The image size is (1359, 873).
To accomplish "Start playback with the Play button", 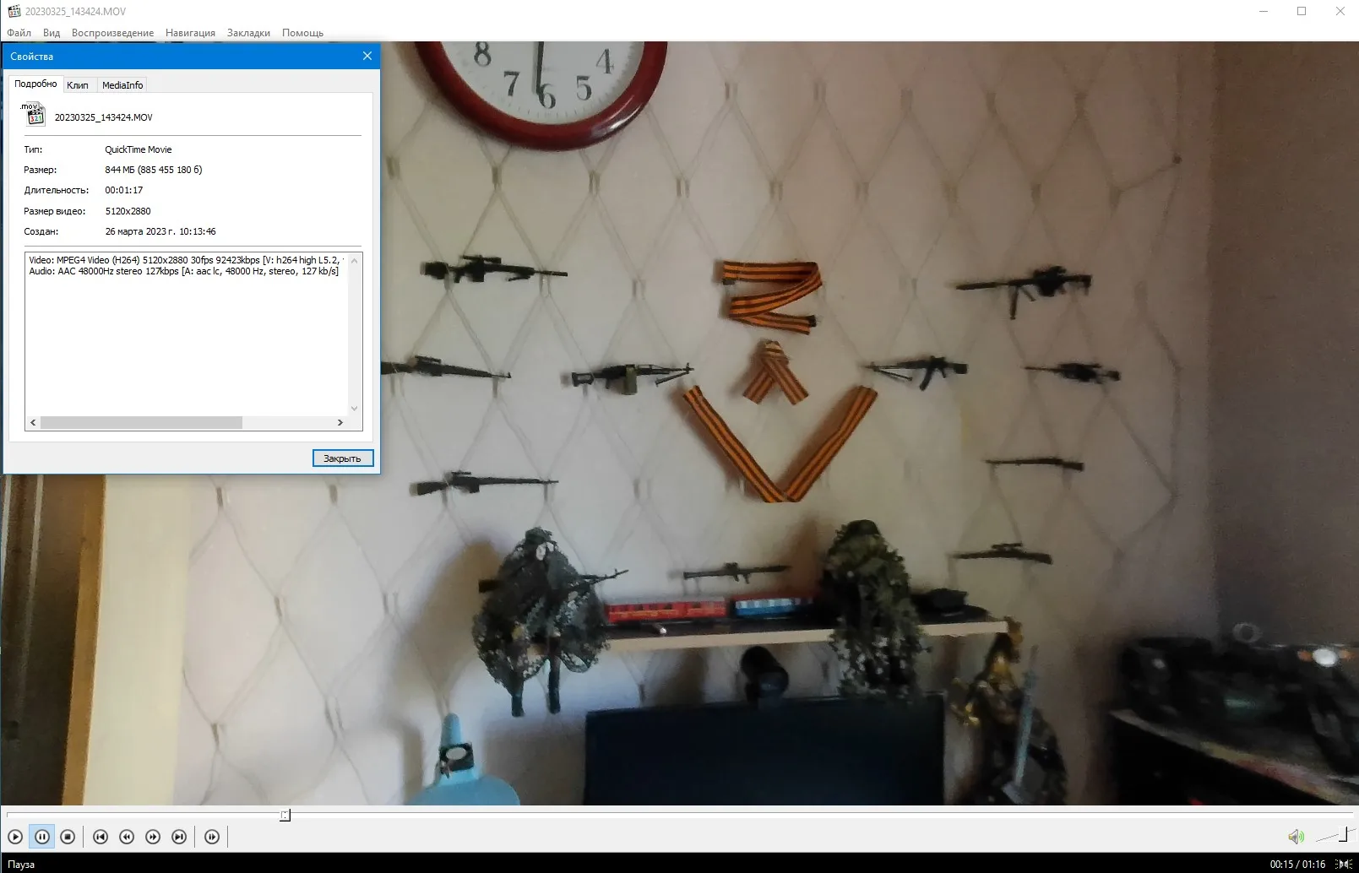I will (15, 837).
